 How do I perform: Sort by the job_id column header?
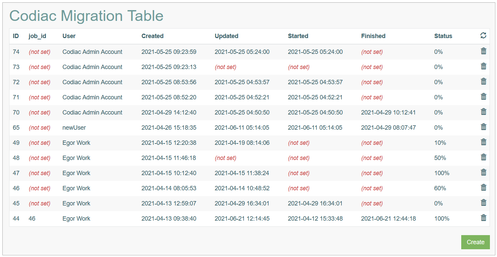point(37,36)
